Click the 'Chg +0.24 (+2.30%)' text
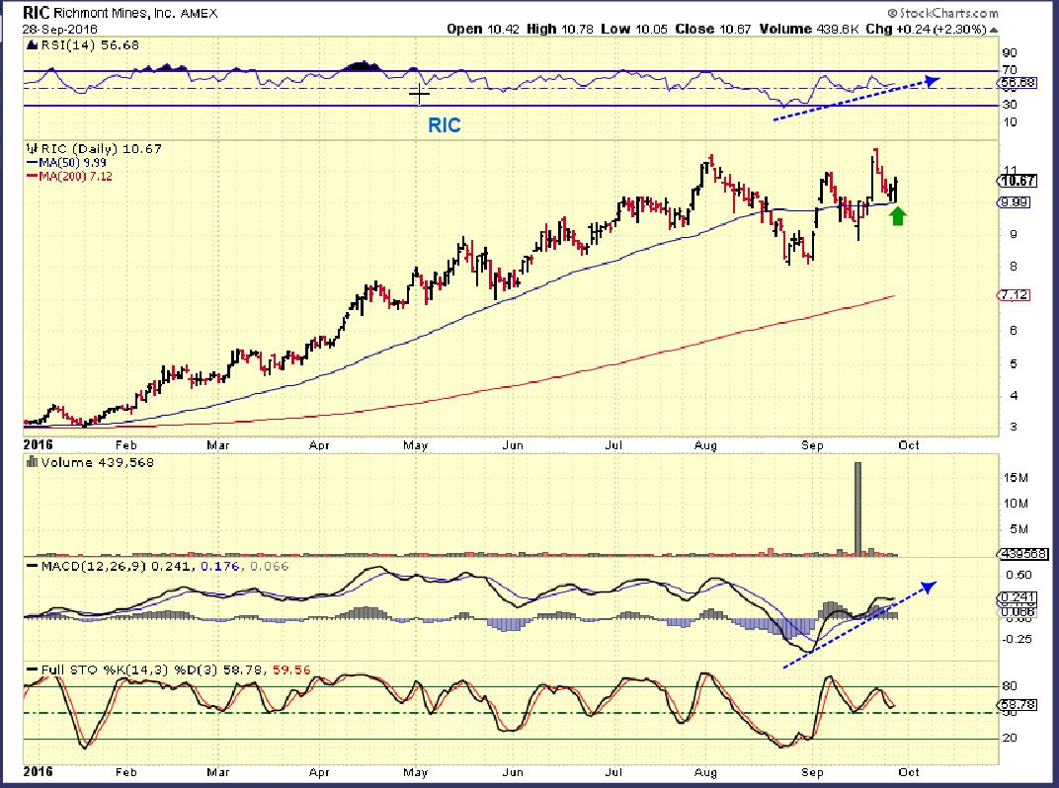Screen dimensions: 1059x788 [926, 29]
